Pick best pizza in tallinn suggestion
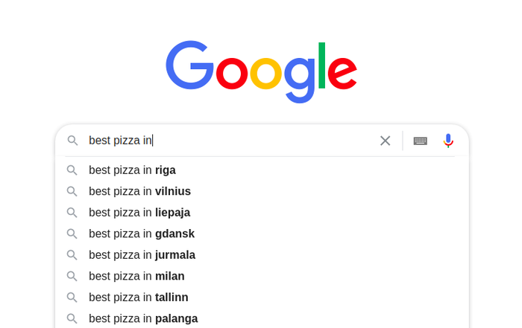 pos(262,298)
